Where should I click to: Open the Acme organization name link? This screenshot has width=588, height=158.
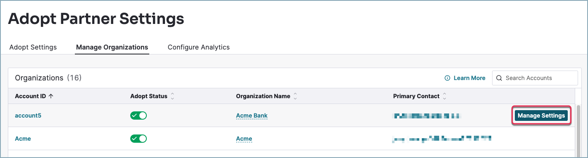pyautogui.click(x=244, y=139)
